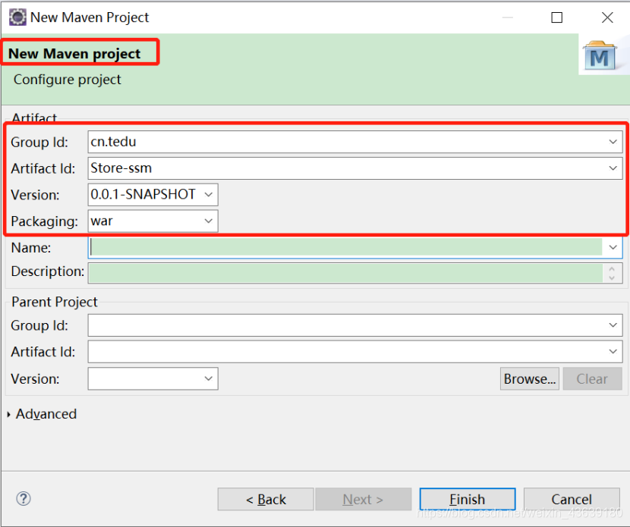The height and width of the screenshot is (527, 630).
Task: Go back with the < Back button
Action: pyautogui.click(x=266, y=499)
